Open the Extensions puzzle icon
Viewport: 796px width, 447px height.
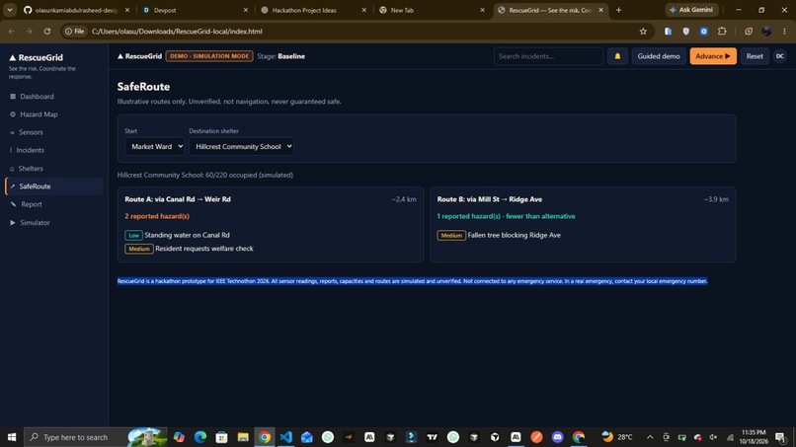point(722,32)
